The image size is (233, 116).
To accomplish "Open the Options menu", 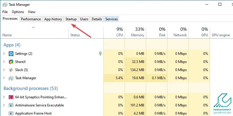I will click(x=18, y=12).
